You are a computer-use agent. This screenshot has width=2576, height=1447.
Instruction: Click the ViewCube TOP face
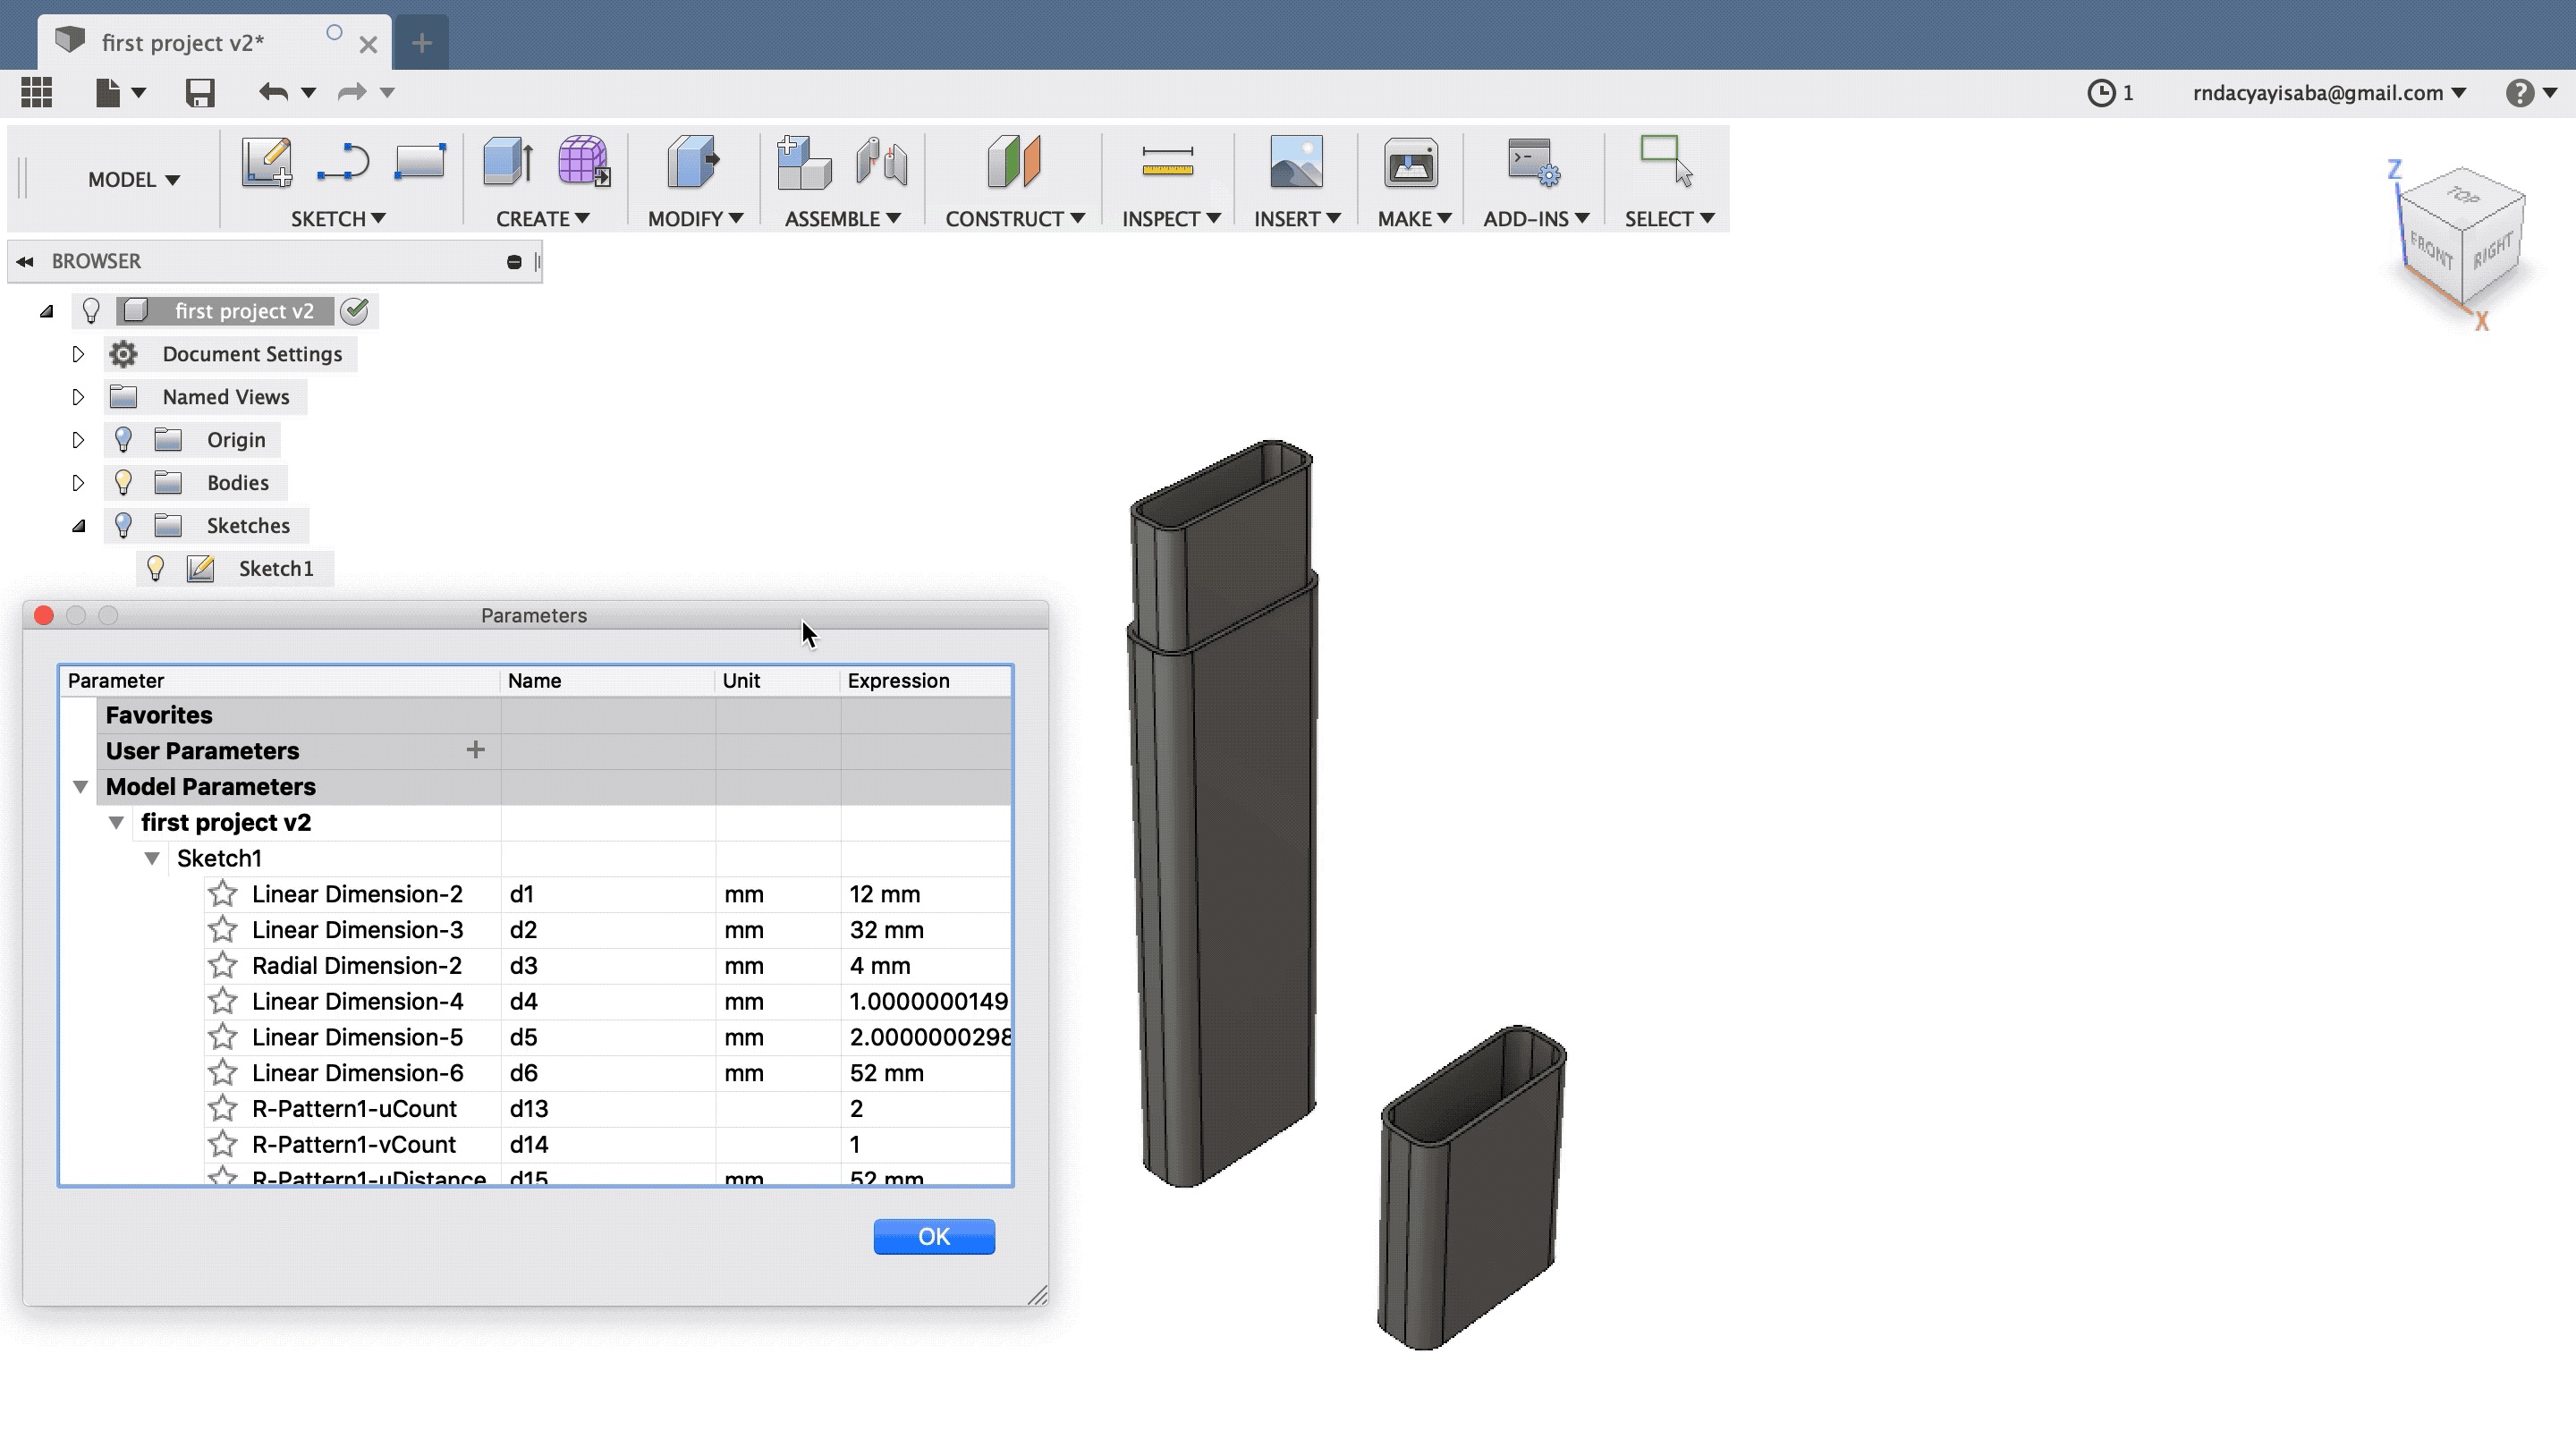coord(2462,195)
